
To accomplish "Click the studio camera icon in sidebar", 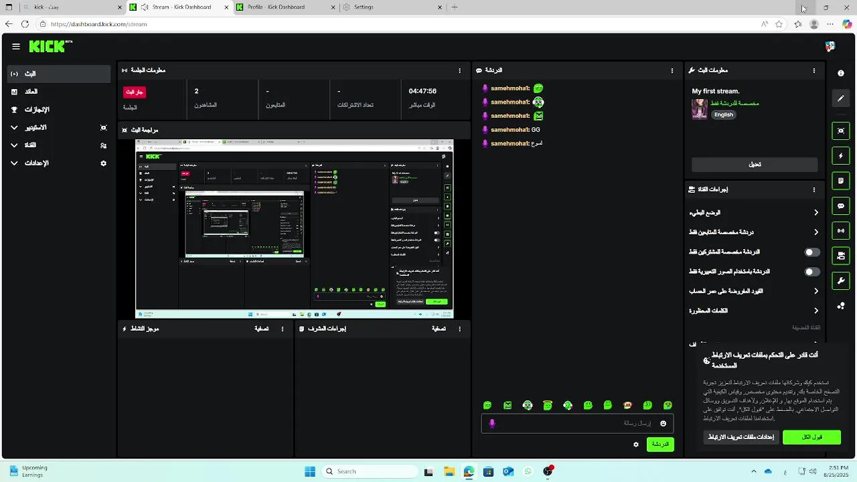I will (x=103, y=127).
